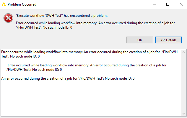Close the Problem Occurred dialog
187x118 pixels.
181,4
